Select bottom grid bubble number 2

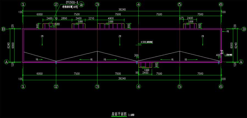point(56,86)
